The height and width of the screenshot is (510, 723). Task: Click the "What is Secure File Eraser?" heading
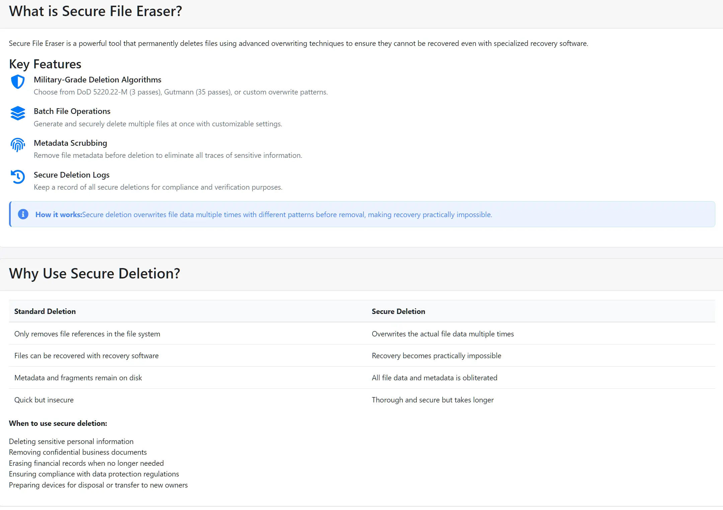[95, 11]
